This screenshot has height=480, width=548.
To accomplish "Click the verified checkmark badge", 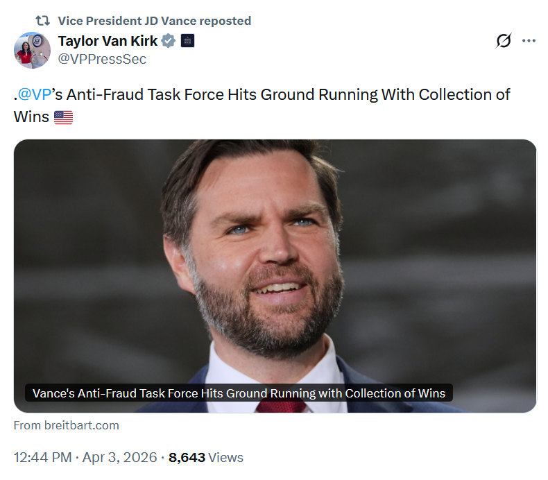I will point(169,41).
